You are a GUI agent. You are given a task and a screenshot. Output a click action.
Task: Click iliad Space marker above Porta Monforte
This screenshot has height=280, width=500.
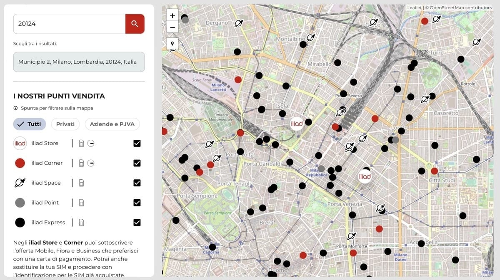click(352, 236)
